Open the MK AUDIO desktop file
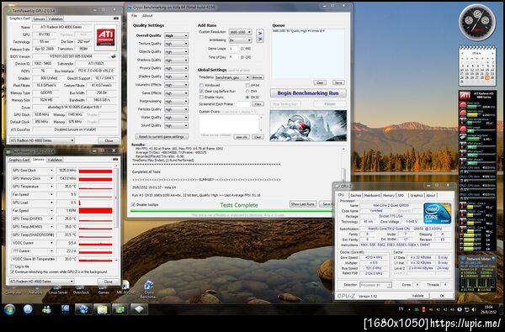This screenshot has height=332, width=505. click(125, 287)
